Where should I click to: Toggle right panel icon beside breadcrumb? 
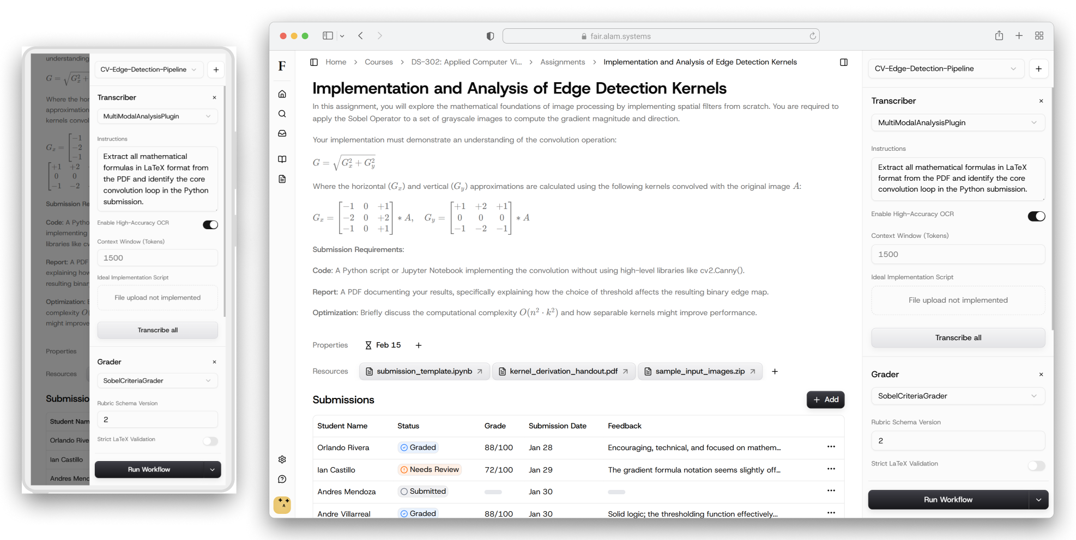tap(843, 62)
